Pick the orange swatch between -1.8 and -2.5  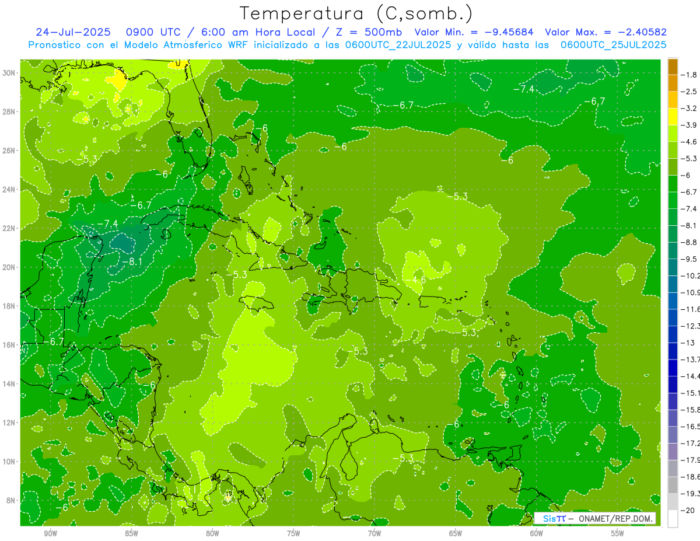point(673,83)
